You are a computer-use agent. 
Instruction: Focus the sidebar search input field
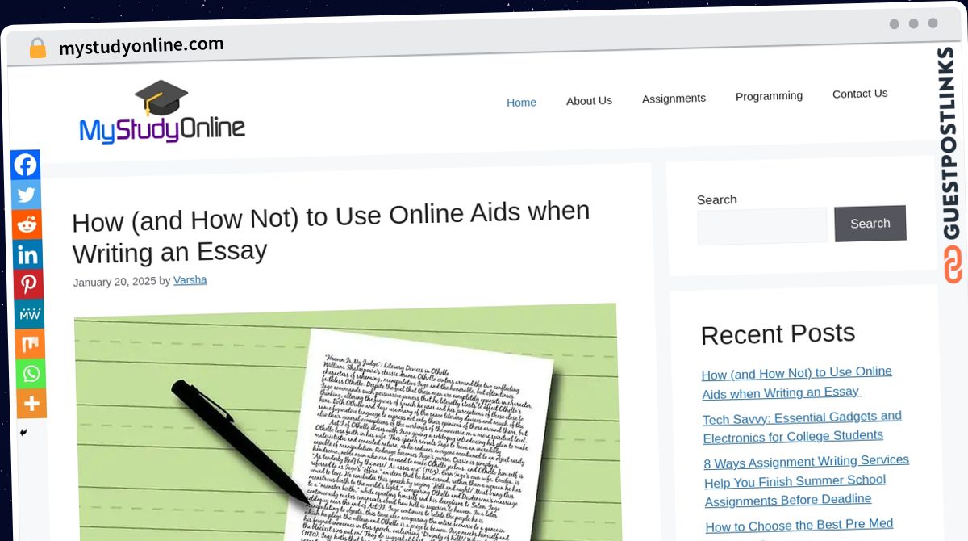pyautogui.click(x=762, y=226)
